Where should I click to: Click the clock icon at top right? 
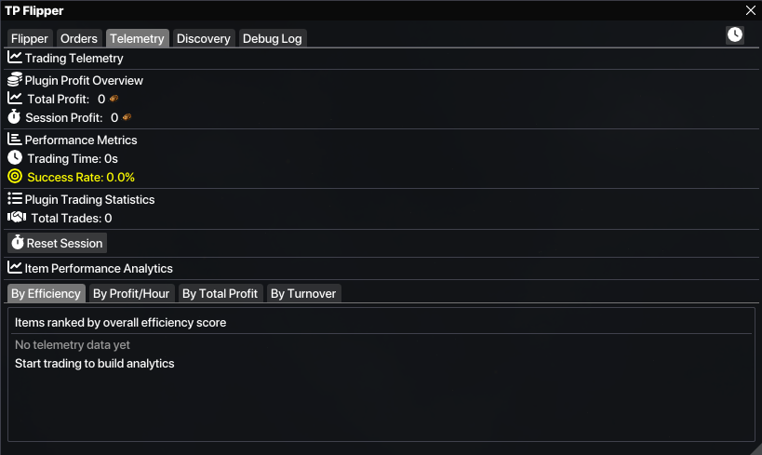pos(735,34)
